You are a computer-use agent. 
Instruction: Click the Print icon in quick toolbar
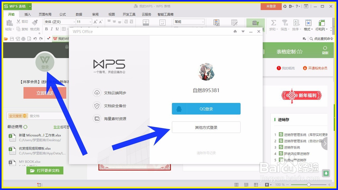23,39
